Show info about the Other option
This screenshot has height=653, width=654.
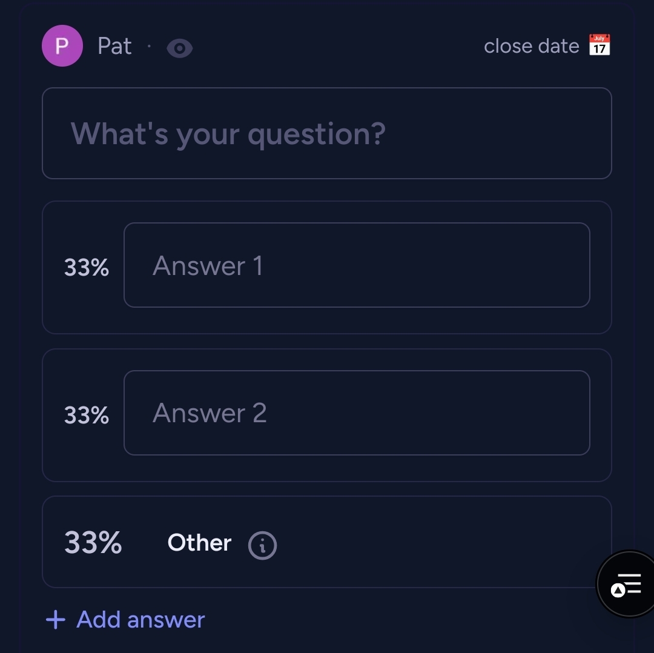pos(262,545)
